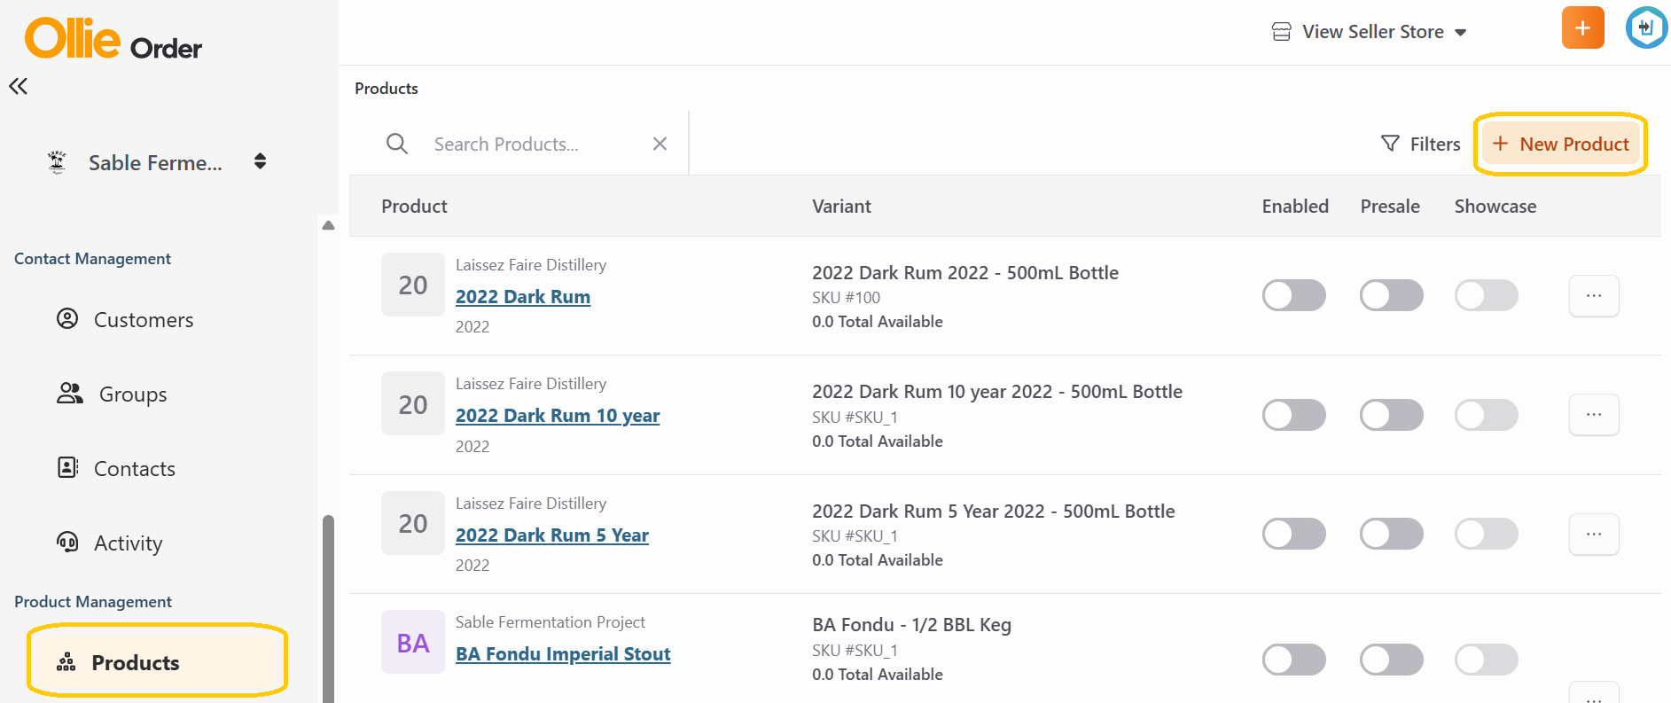
Task: Open the Sable Ferme... account switcher
Action: 157,162
